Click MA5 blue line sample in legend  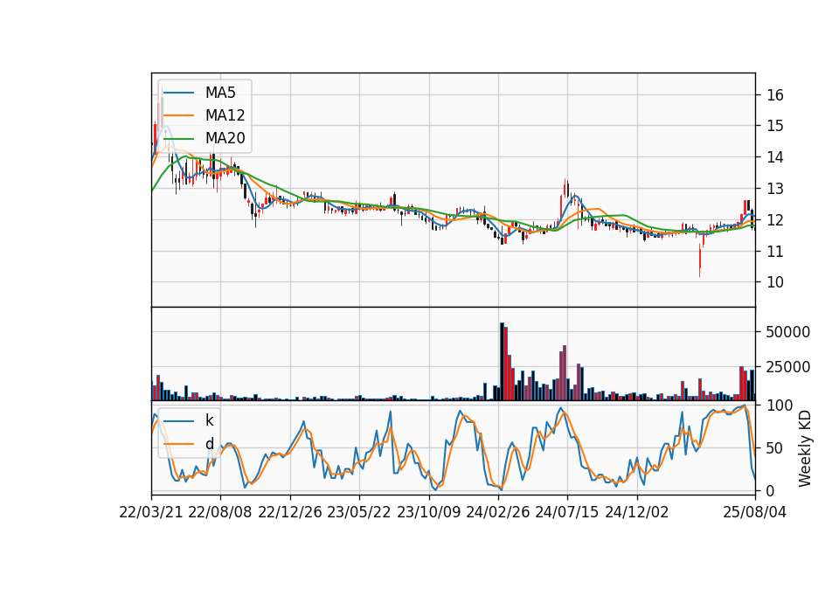[178, 93]
